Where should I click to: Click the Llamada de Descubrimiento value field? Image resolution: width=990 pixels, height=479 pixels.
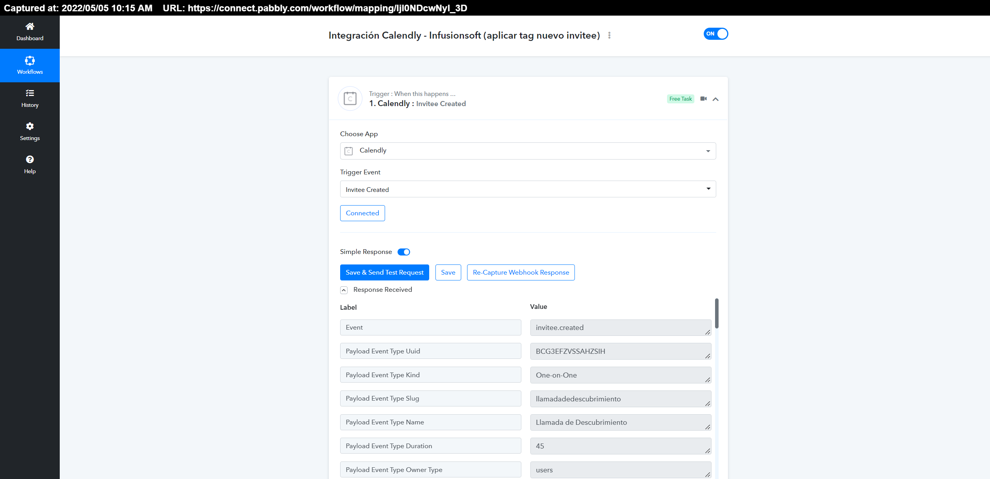[621, 422]
